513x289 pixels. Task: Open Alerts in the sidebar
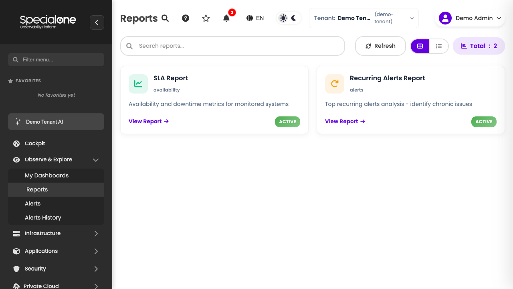(56, 204)
